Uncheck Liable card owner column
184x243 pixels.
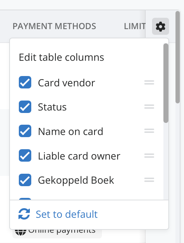click(25, 156)
